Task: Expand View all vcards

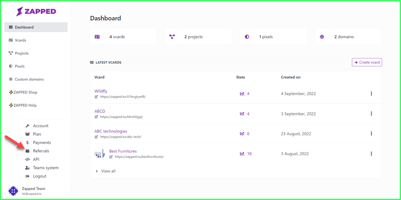Action: pos(105,171)
